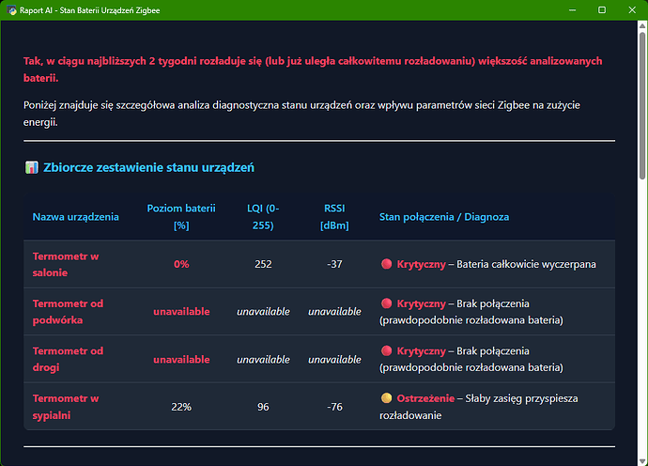
Task: Click the RSSI value -76
Action: point(334,407)
